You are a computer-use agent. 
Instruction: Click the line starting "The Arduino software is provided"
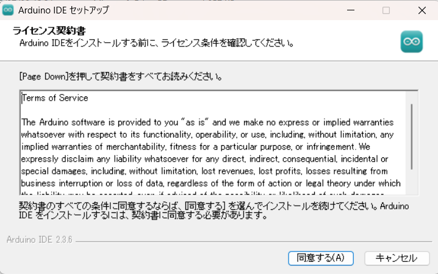coord(207,122)
